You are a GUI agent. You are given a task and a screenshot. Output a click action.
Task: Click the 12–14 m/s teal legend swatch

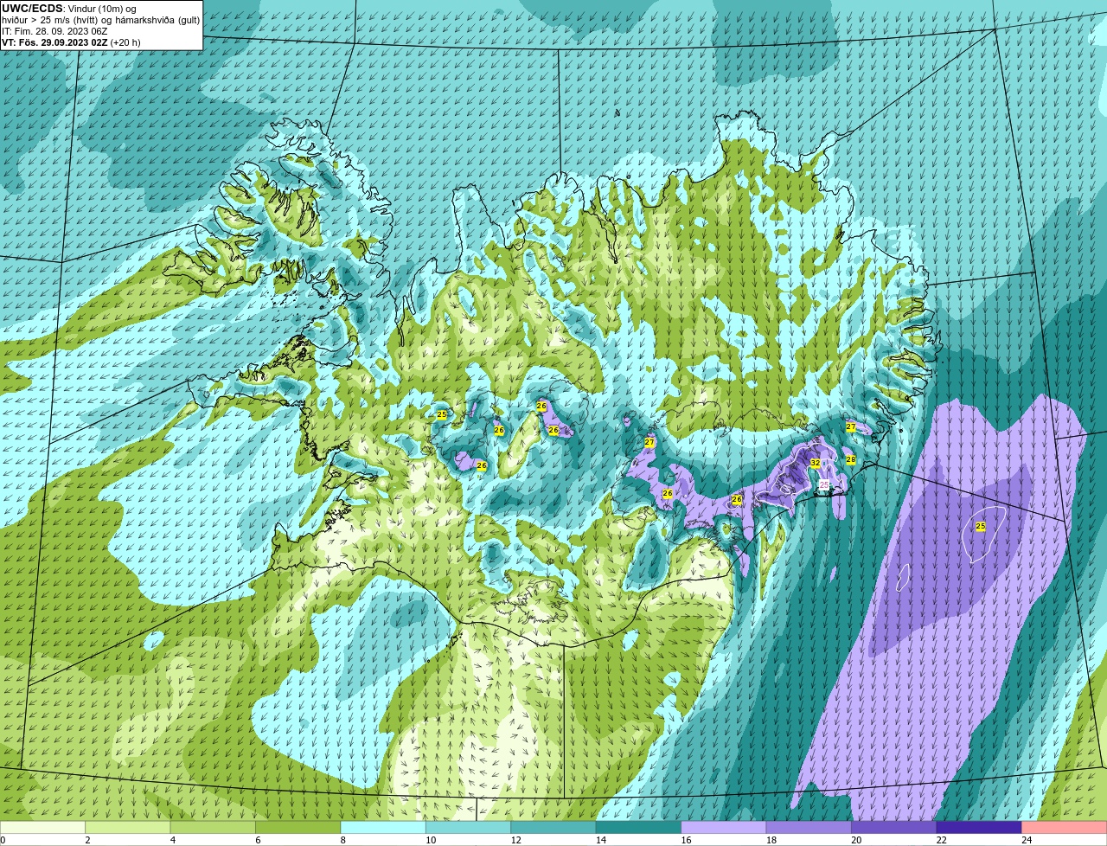point(553,827)
